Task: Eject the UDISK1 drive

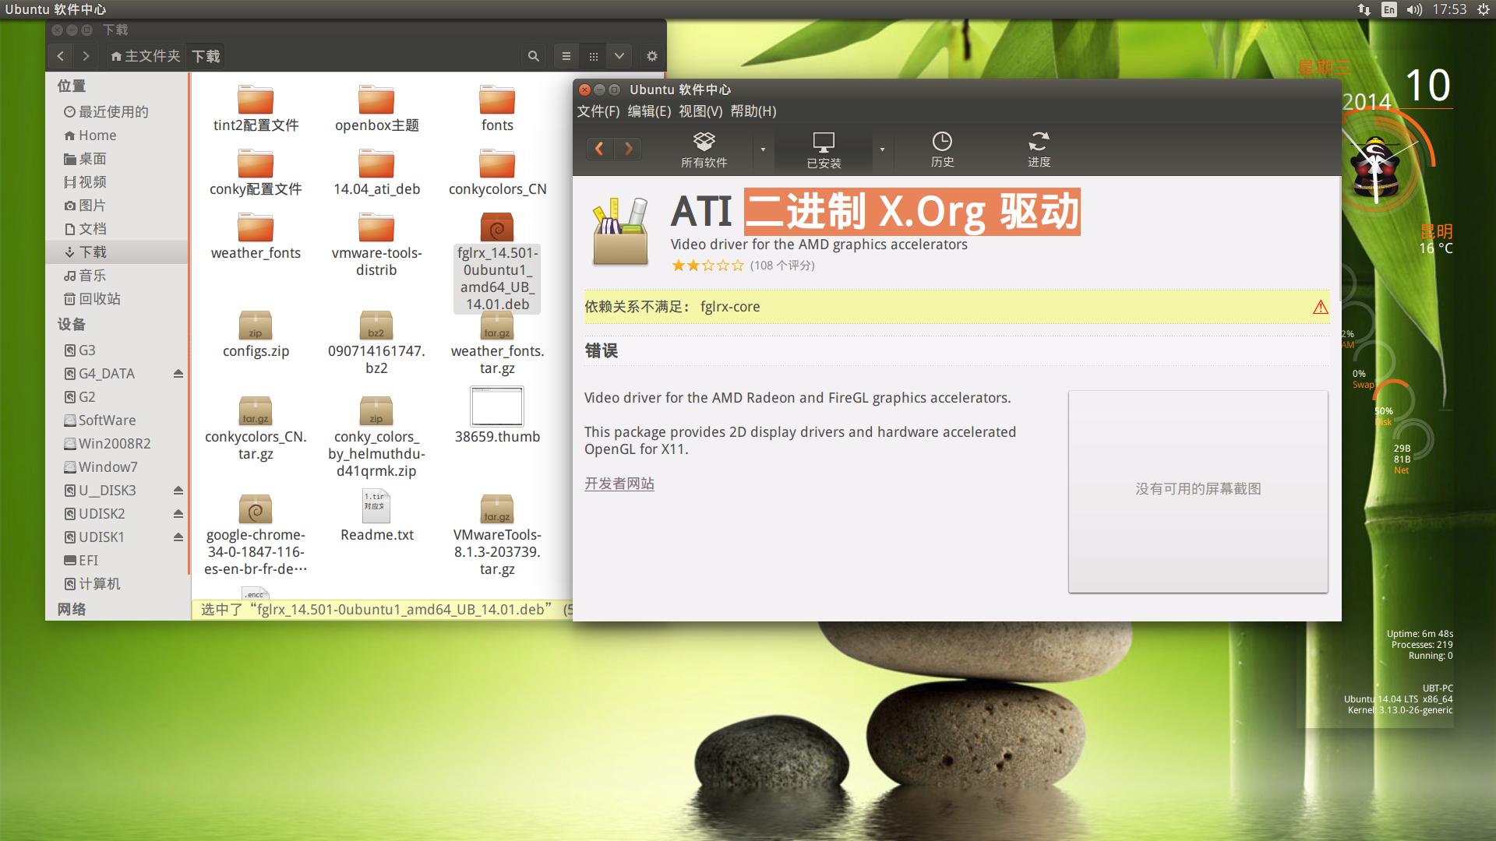Action: pos(178,537)
